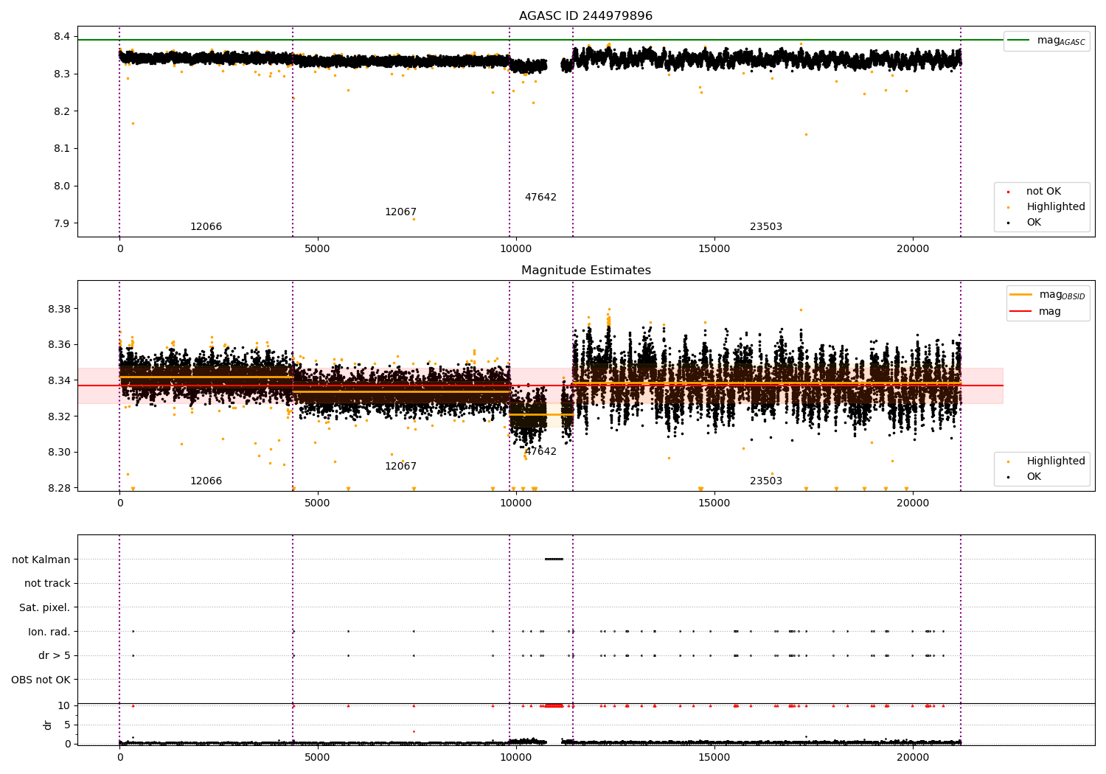Viewport: 1106px width, 774px height.
Task: Click the 10 tick on dr axis
Action: 64,706
